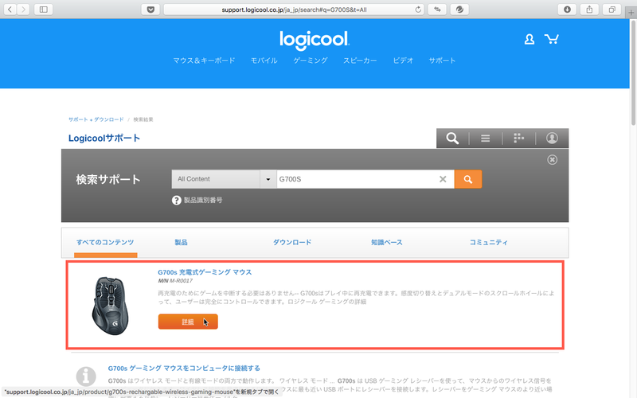637x398 pixels.
Task: Select the すべてのコンテンツ tab
Action: [105, 243]
